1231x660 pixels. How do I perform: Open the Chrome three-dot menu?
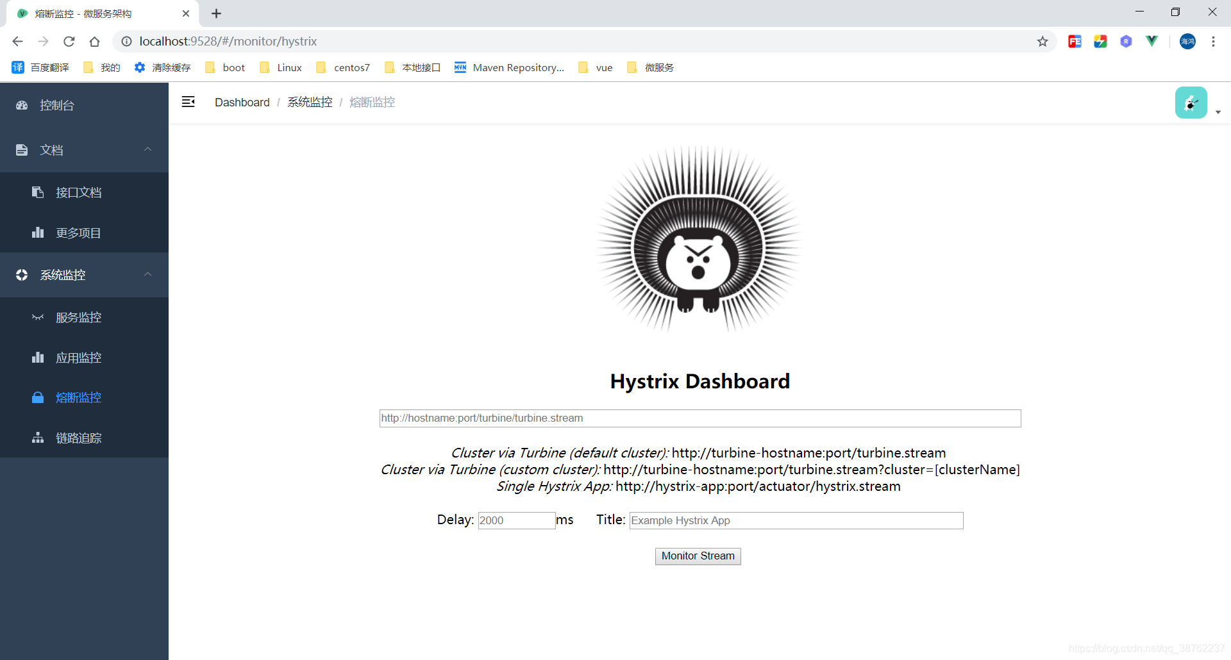tap(1213, 42)
